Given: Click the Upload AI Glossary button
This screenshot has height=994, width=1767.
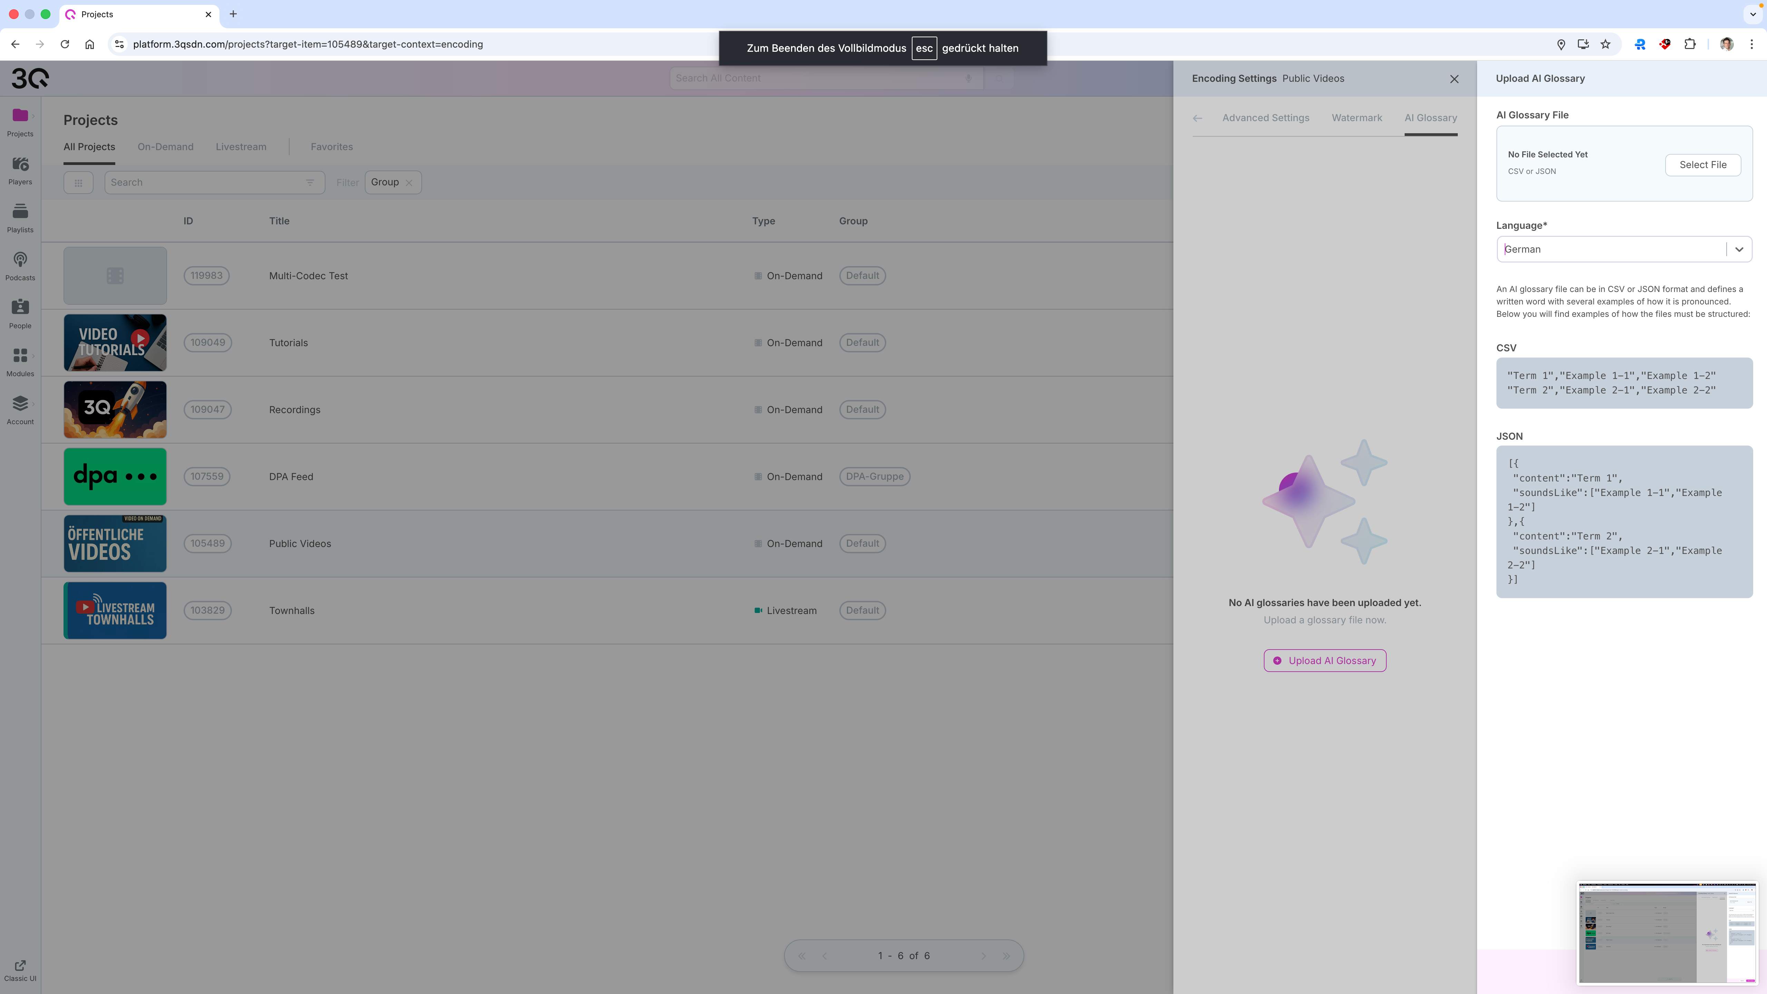Looking at the screenshot, I should pos(1324,661).
